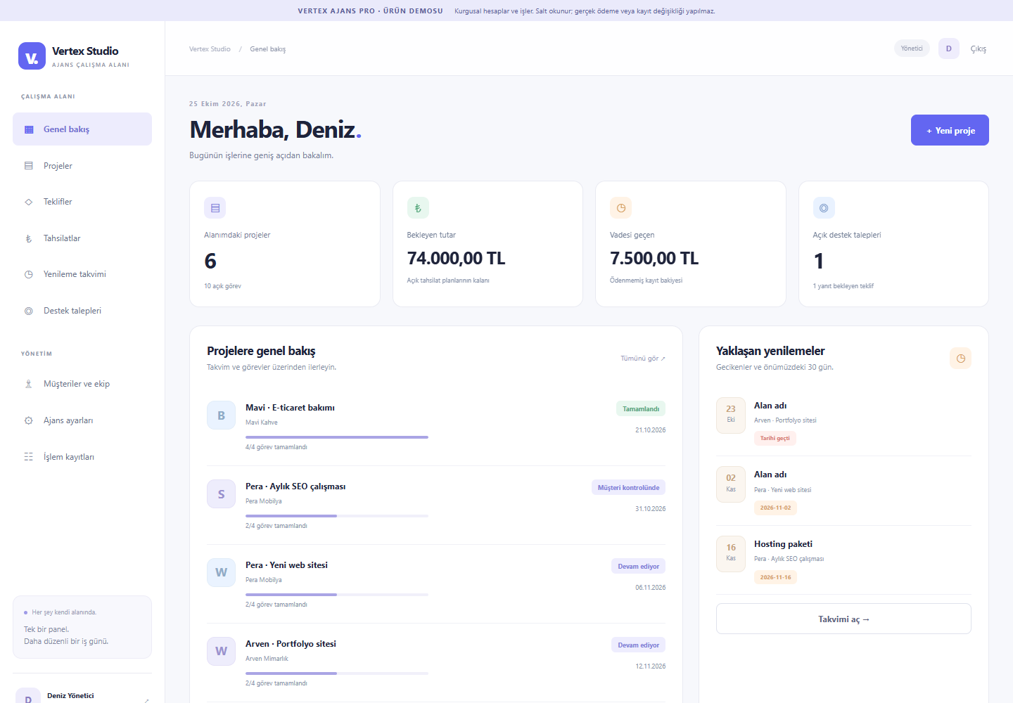Open Teklifler in the sidebar
Image resolution: width=1013 pixels, height=703 pixels.
[82, 202]
